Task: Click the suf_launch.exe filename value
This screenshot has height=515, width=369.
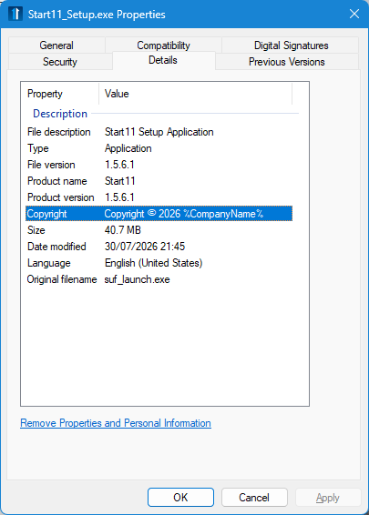Action: 138,279
